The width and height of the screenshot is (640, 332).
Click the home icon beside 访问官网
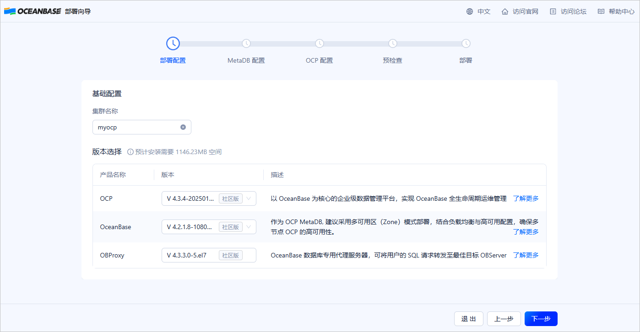click(x=505, y=11)
